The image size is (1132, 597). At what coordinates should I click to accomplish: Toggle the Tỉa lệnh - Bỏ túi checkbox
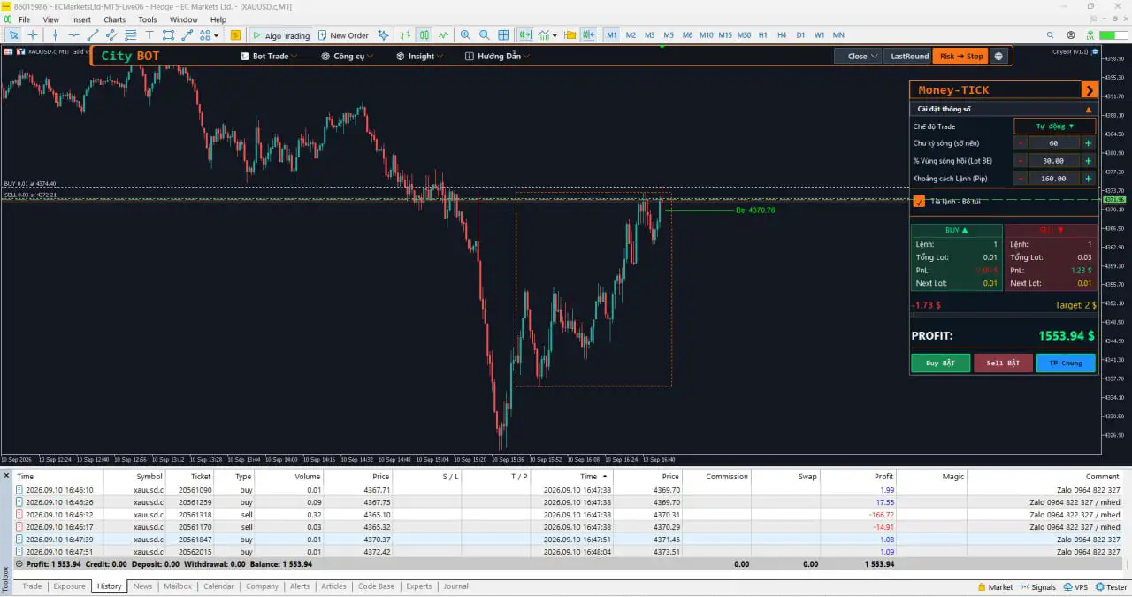[x=919, y=201]
